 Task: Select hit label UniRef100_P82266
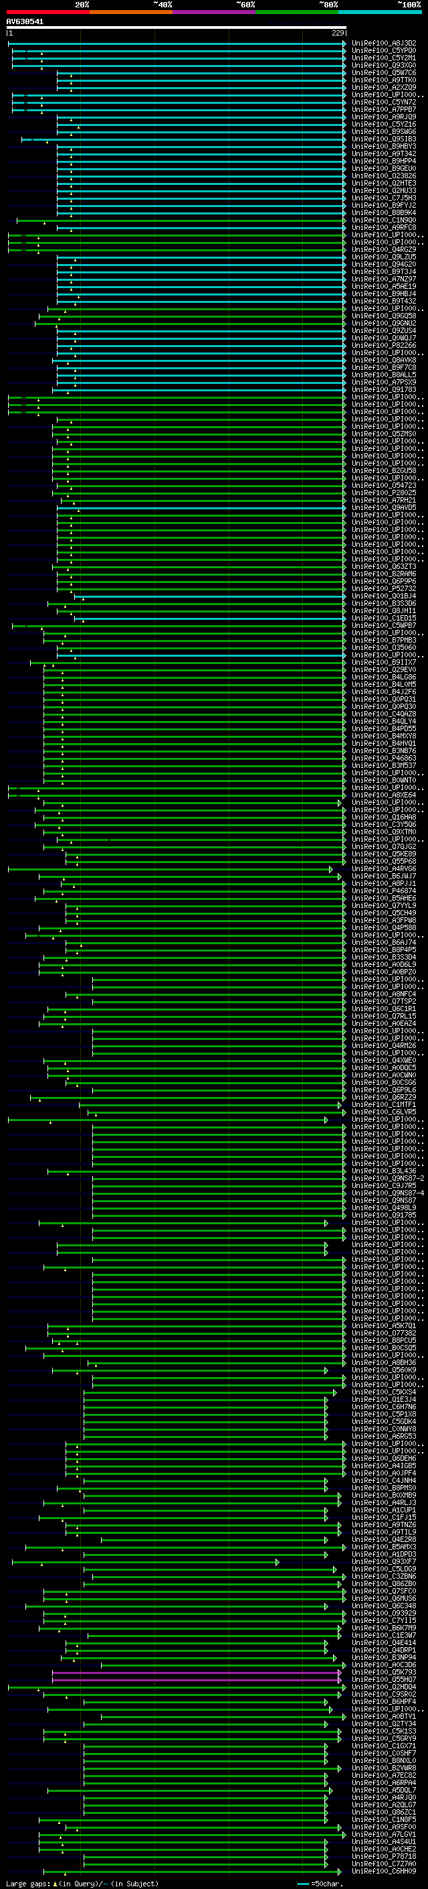384,345
